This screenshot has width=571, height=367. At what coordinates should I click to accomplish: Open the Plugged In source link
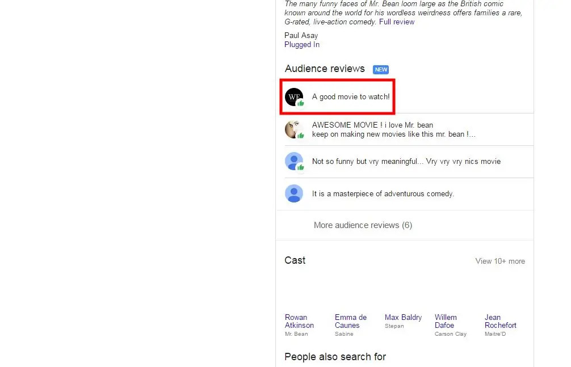[302, 44]
